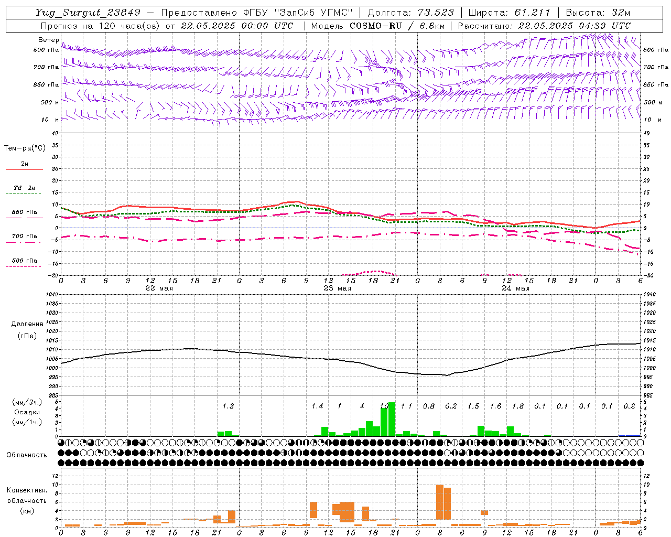
Task: Select the 23 мая date label
Action: 338,288
